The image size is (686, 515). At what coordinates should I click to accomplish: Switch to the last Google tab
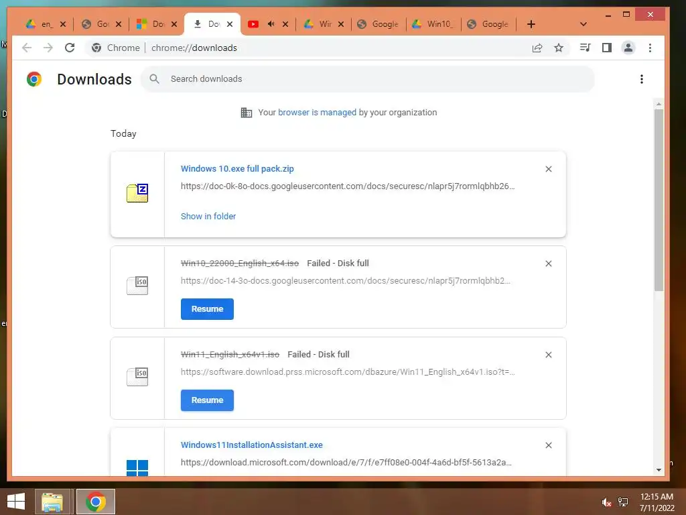[x=488, y=24]
